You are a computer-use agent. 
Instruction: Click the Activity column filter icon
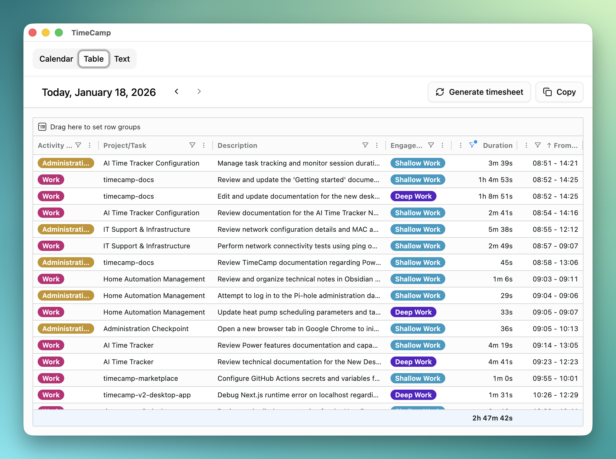pyautogui.click(x=78, y=145)
